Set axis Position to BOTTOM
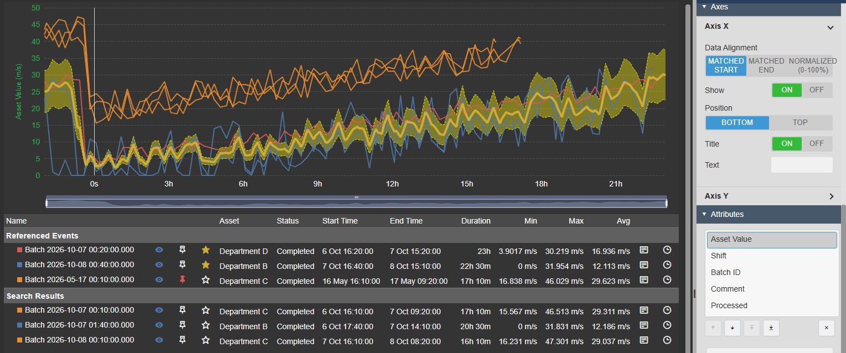This screenshot has height=353, width=846. [737, 123]
